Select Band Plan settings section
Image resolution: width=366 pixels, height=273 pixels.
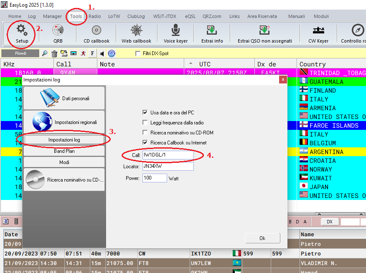pos(64,151)
